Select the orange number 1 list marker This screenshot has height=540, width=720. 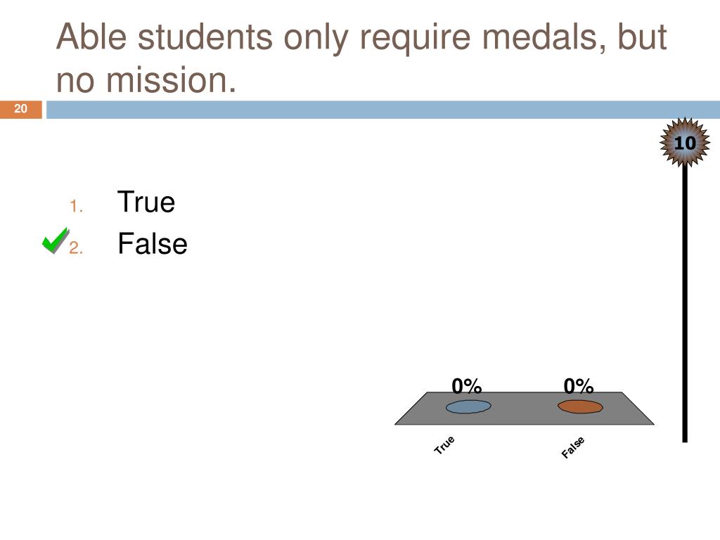pos(76,206)
